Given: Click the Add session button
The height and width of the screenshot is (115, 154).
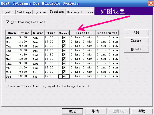Looking at the screenshot, I should (x=136, y=33).
